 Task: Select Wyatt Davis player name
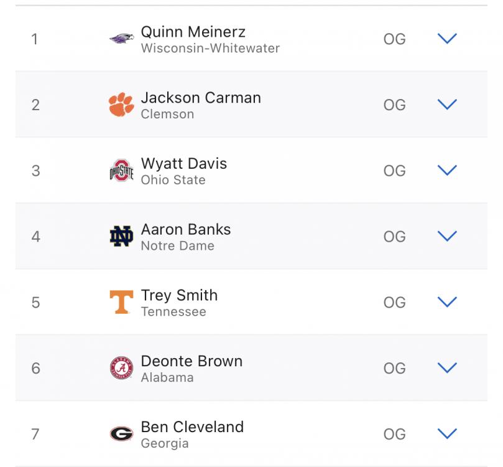coord(184,164)
